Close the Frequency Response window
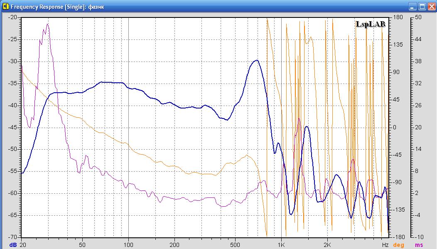The image size is (437, 249). pyautogui.click(x=432, y=7)
